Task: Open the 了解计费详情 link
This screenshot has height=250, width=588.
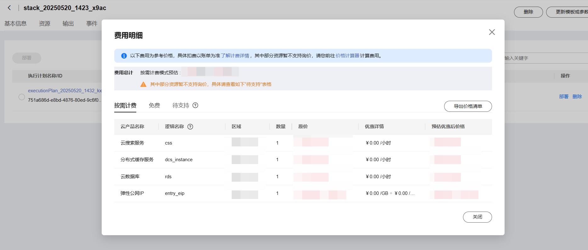Action: point(235,56)
